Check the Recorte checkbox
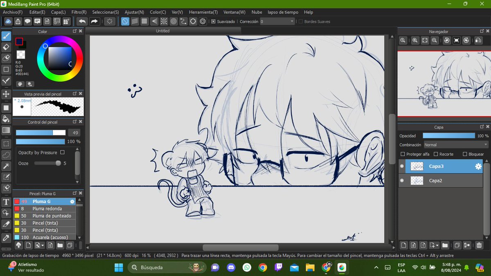491x276 pixels. coord(436,154)
